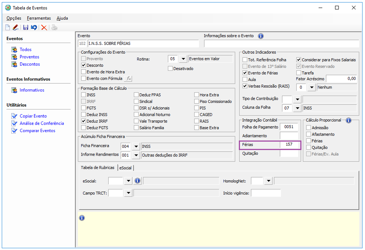Enable the CAGED checkbox
365x250 pixels.
(x=197, y=114)
